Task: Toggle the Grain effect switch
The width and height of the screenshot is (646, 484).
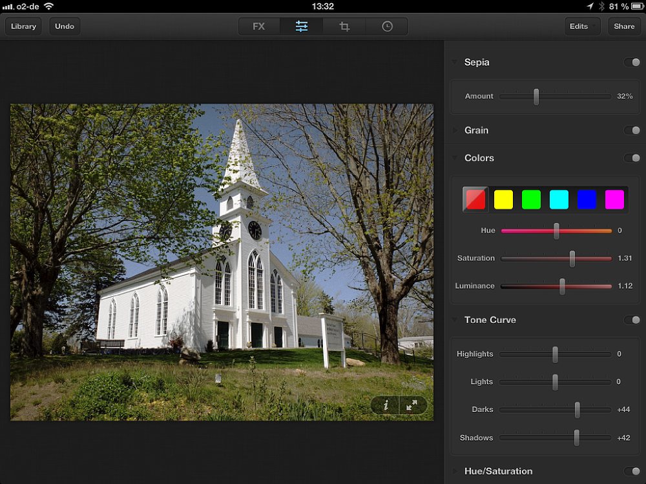Action: click(631, 130)
